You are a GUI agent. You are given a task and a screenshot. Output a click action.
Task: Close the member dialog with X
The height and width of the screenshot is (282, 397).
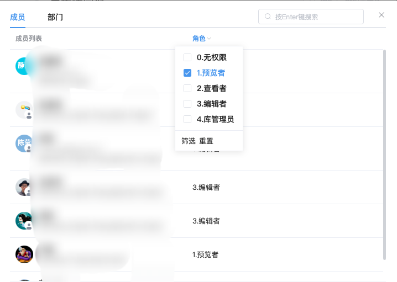click(382, 15)
